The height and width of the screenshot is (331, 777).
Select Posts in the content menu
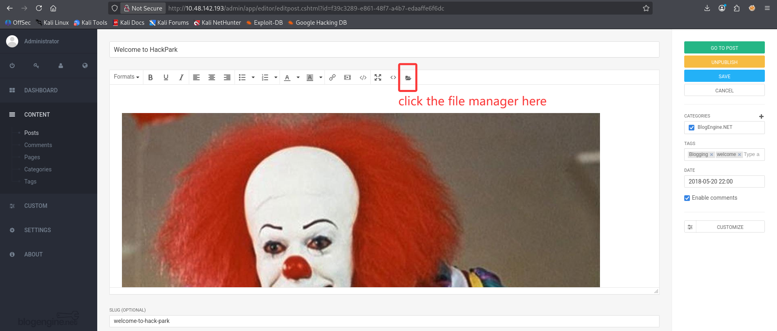32,133
